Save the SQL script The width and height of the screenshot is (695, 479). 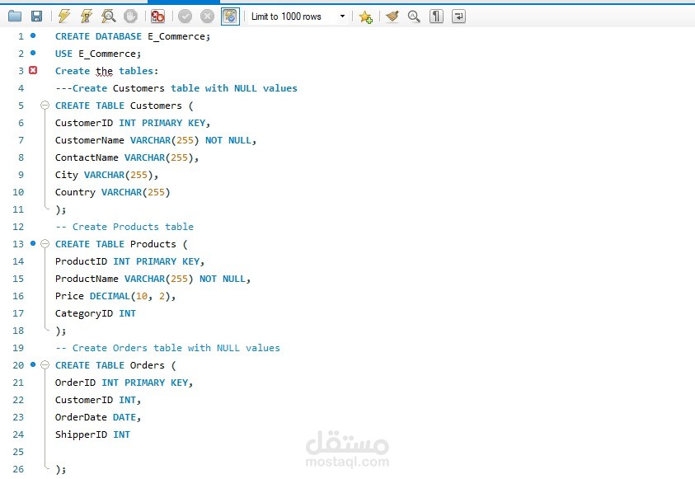point(37,16)
